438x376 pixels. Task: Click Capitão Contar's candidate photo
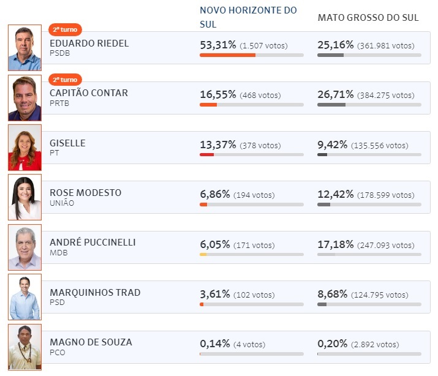point(25,97)
